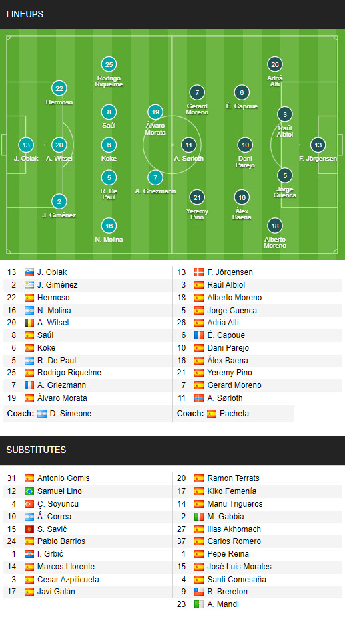Click the Brazil flag next to Samuel Lino
Viewport: 345px width, 617px height.
[29, 491]
